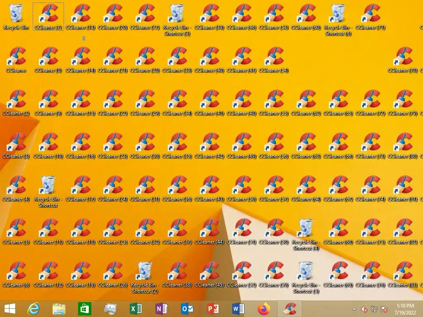Click CCleaner (37) shortcut
The image size is (423, 317).
click(177, 231)
